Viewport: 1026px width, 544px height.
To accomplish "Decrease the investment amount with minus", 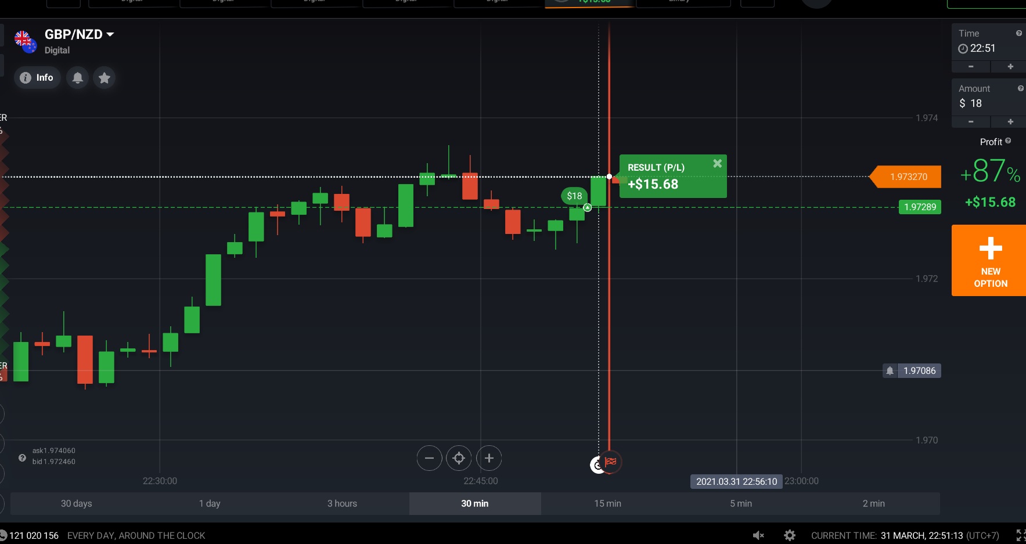I will pos(971,122).
